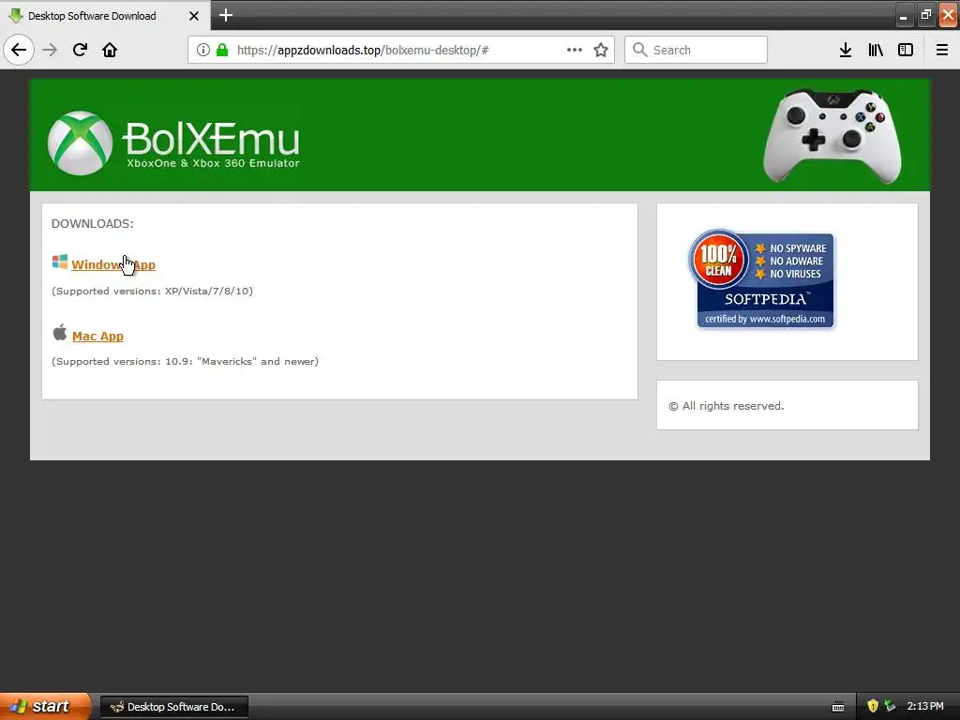Toggle the sidebar view icon
Screen dimensions: 960x720
click(906, 50)
